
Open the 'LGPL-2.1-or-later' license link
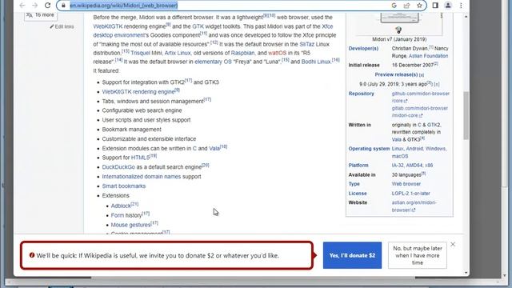[x=410, y=194]
